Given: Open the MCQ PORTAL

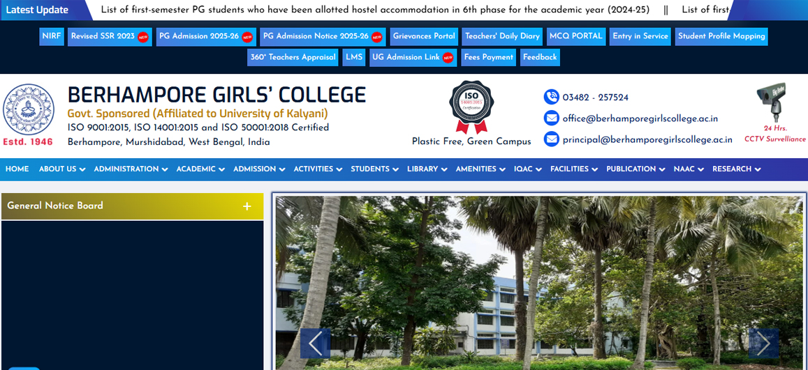Looking at the screenshot, I should [576, 36].
